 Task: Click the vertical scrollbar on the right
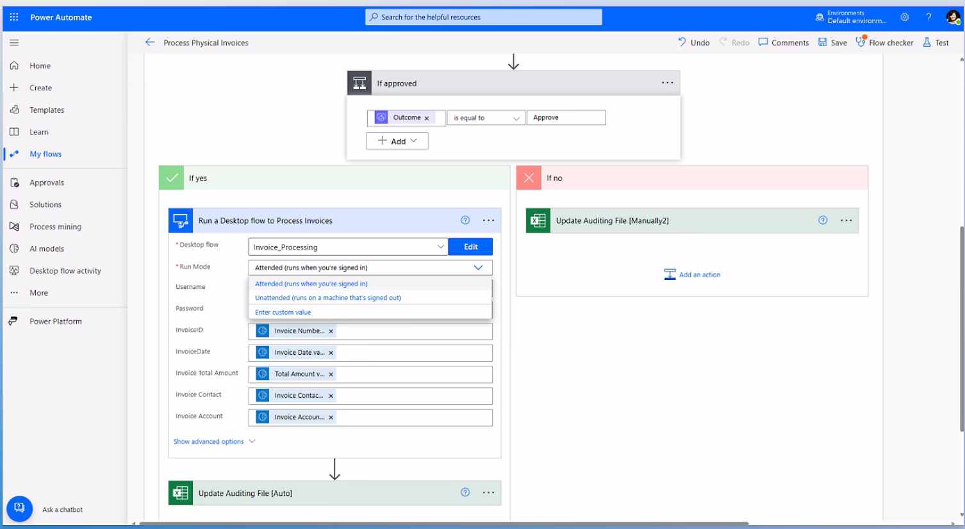961,328
